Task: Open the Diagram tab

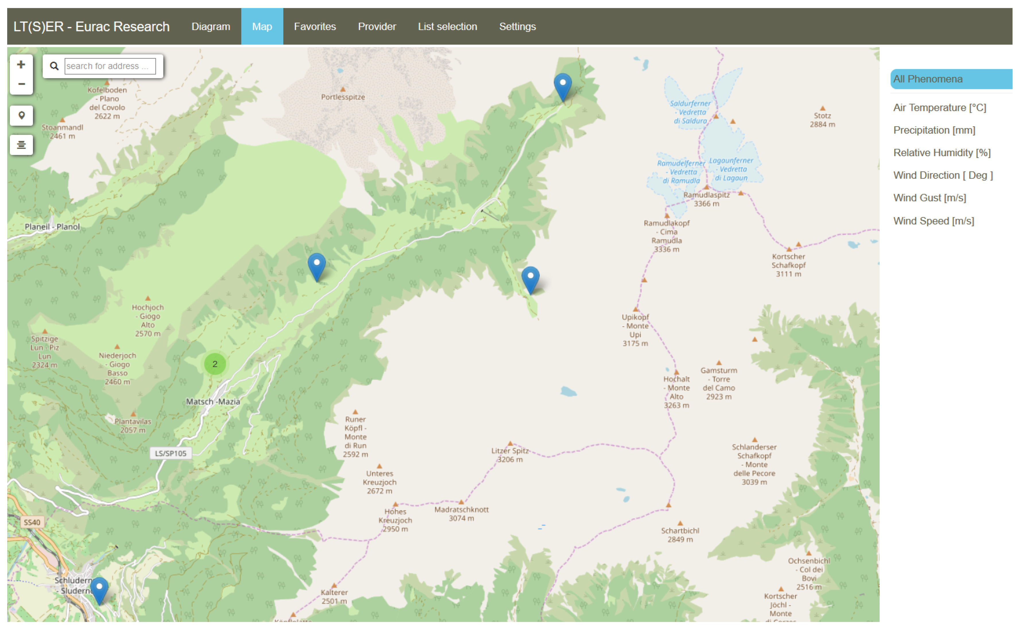Action: pyautogui.click(x=211, y=26)
